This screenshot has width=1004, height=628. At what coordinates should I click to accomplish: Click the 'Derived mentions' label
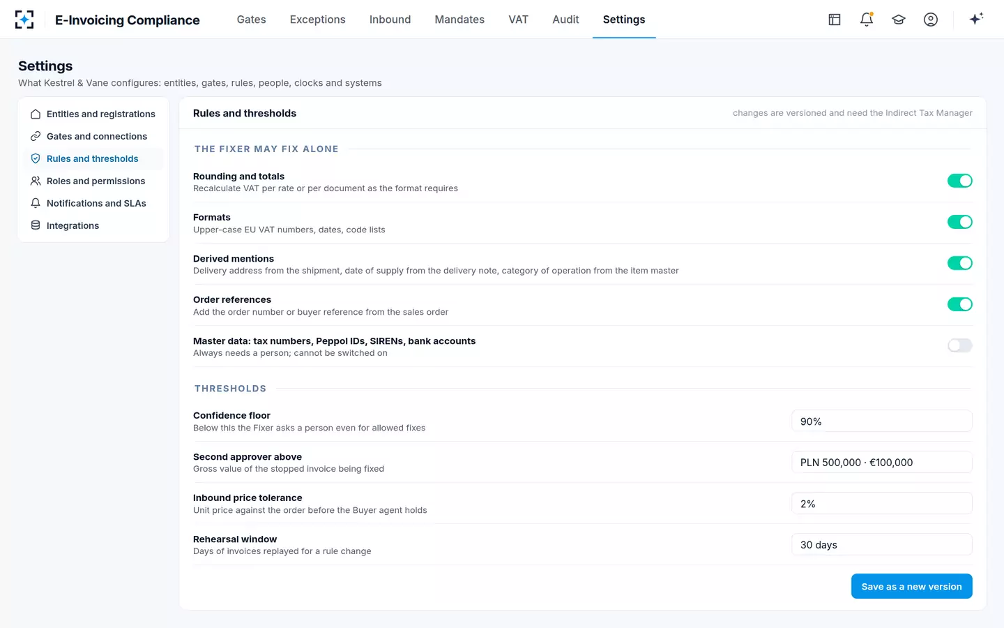(234, 259)
